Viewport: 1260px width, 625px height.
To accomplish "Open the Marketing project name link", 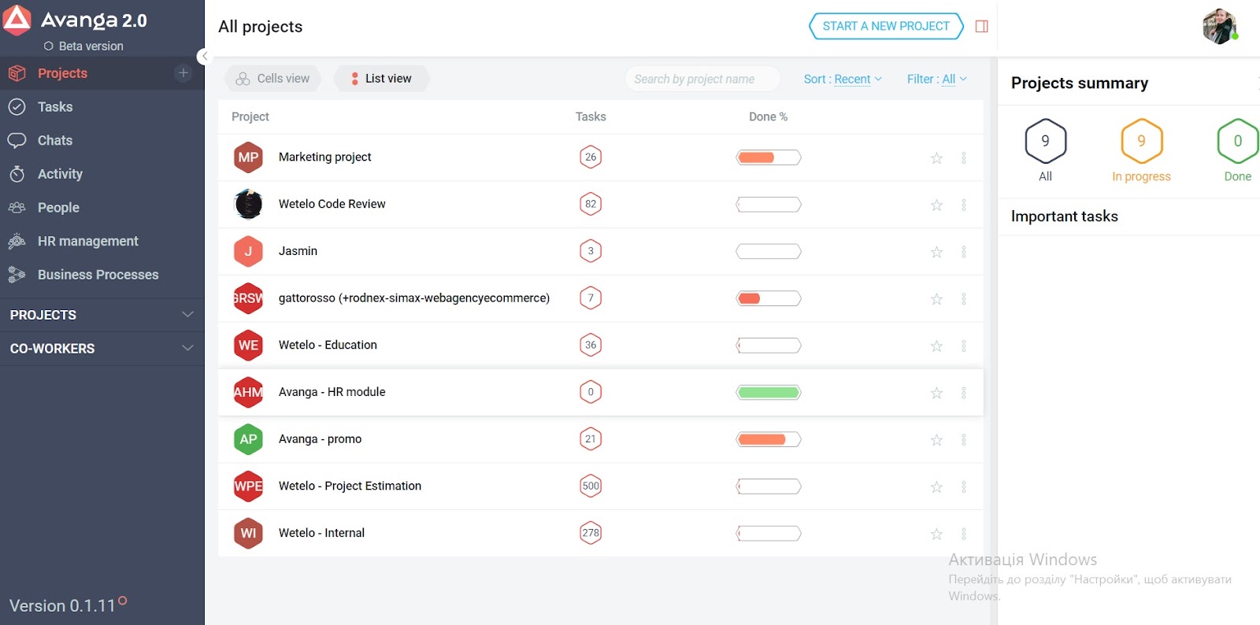I will 324,157.
